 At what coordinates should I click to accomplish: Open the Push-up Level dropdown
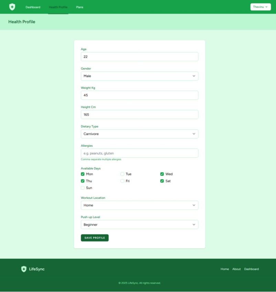[139, 224]
